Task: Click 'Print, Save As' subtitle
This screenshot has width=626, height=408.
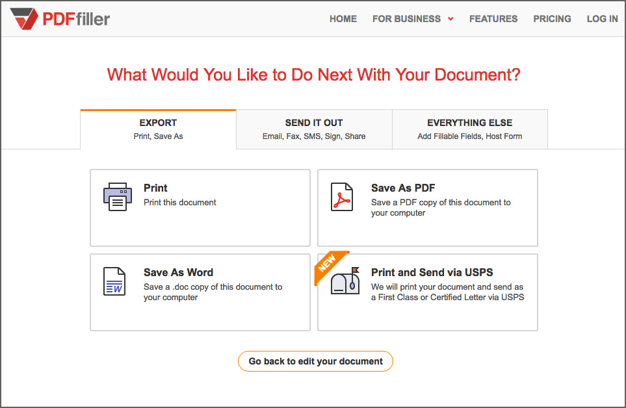Action: coord(158,136)
